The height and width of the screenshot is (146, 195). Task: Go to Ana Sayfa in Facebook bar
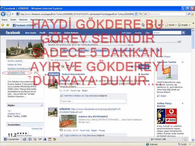[x=30, y=33]
